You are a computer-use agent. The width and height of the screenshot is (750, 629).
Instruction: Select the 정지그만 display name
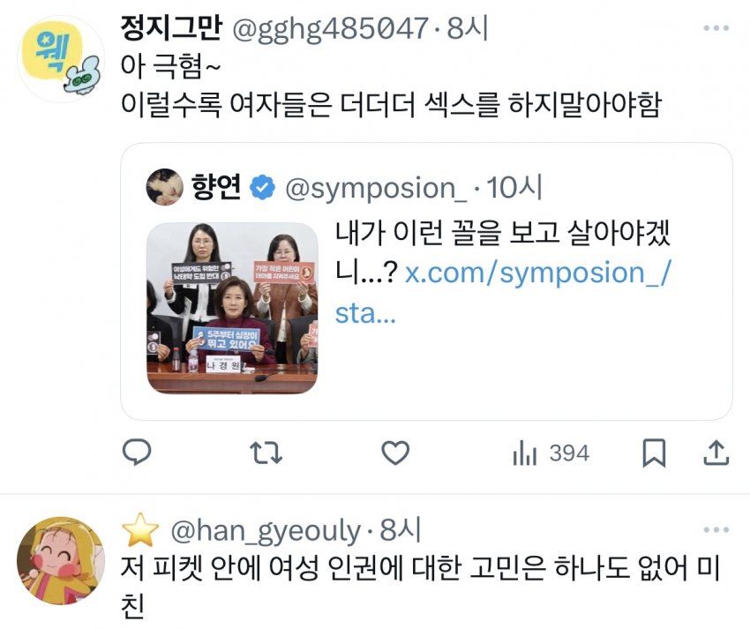point(171,28)
